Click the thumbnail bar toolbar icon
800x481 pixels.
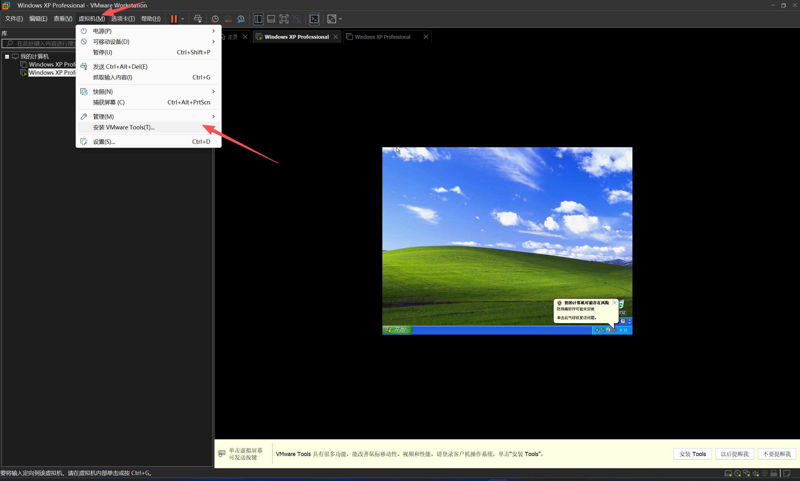(271, 19)
